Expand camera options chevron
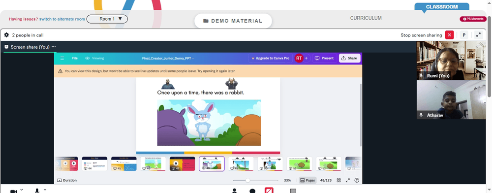 [22, 190]
